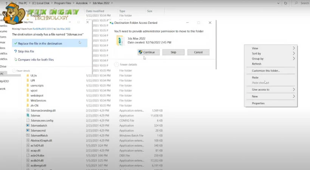Open Give access to submenu
310x170 pixels.
click(271, 90)
